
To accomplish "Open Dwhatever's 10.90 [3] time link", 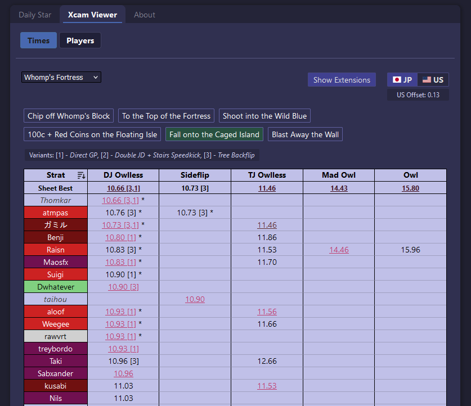I will click(x=123, y=287).
